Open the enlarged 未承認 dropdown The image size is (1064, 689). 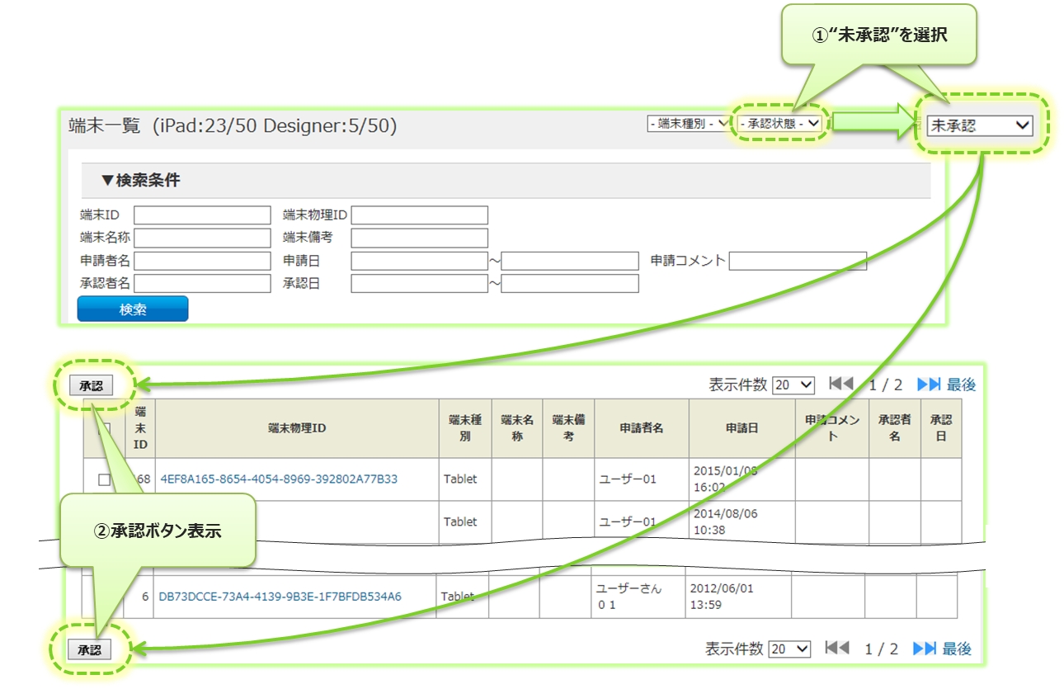pos(980,125)
